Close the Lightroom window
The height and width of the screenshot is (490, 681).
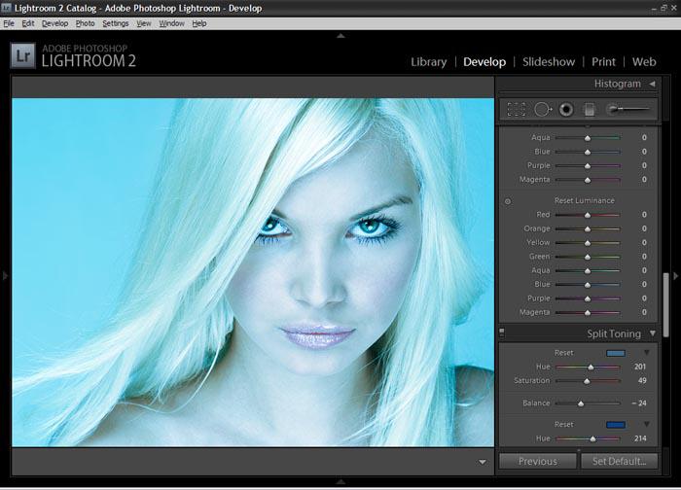tap(673, 8)
